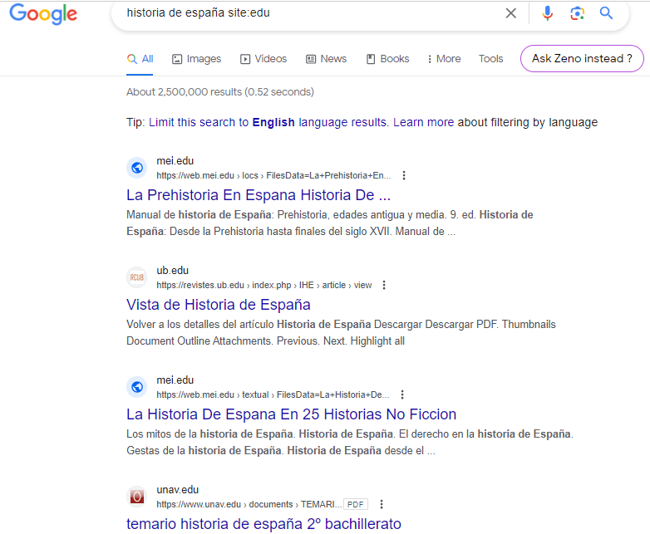Open Learn more about filtering link
This screenshot has width=650, height=534.
[424, 122]
